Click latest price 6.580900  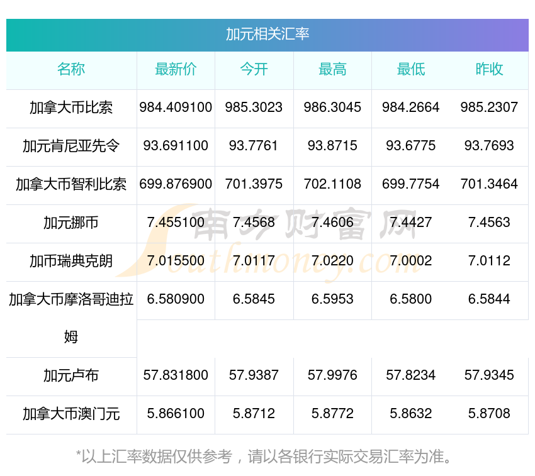point(176,299)
